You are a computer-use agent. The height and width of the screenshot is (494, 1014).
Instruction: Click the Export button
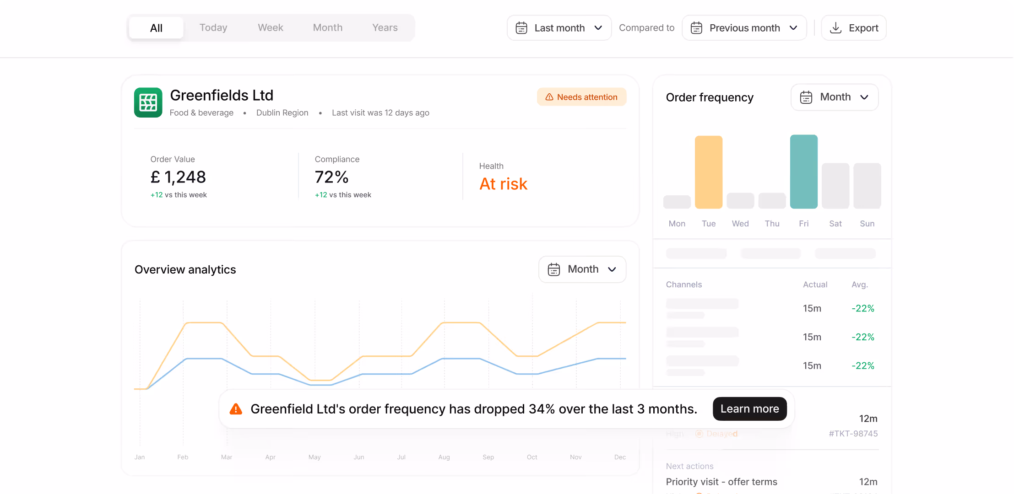(x=854, y=28)
